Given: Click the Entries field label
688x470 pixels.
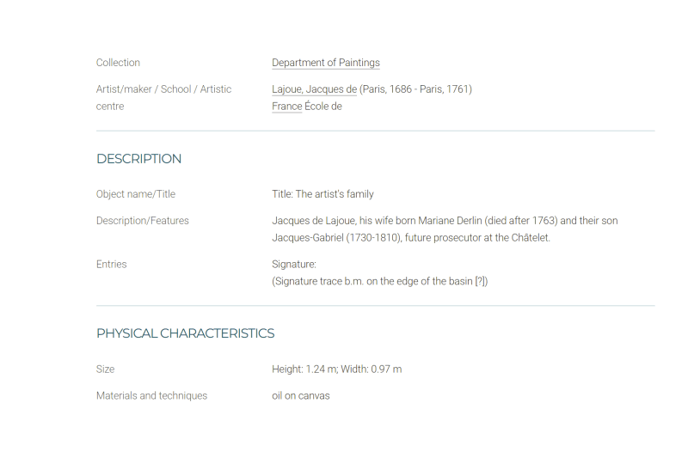Looking at the screenshot, I should coord(112,264).
